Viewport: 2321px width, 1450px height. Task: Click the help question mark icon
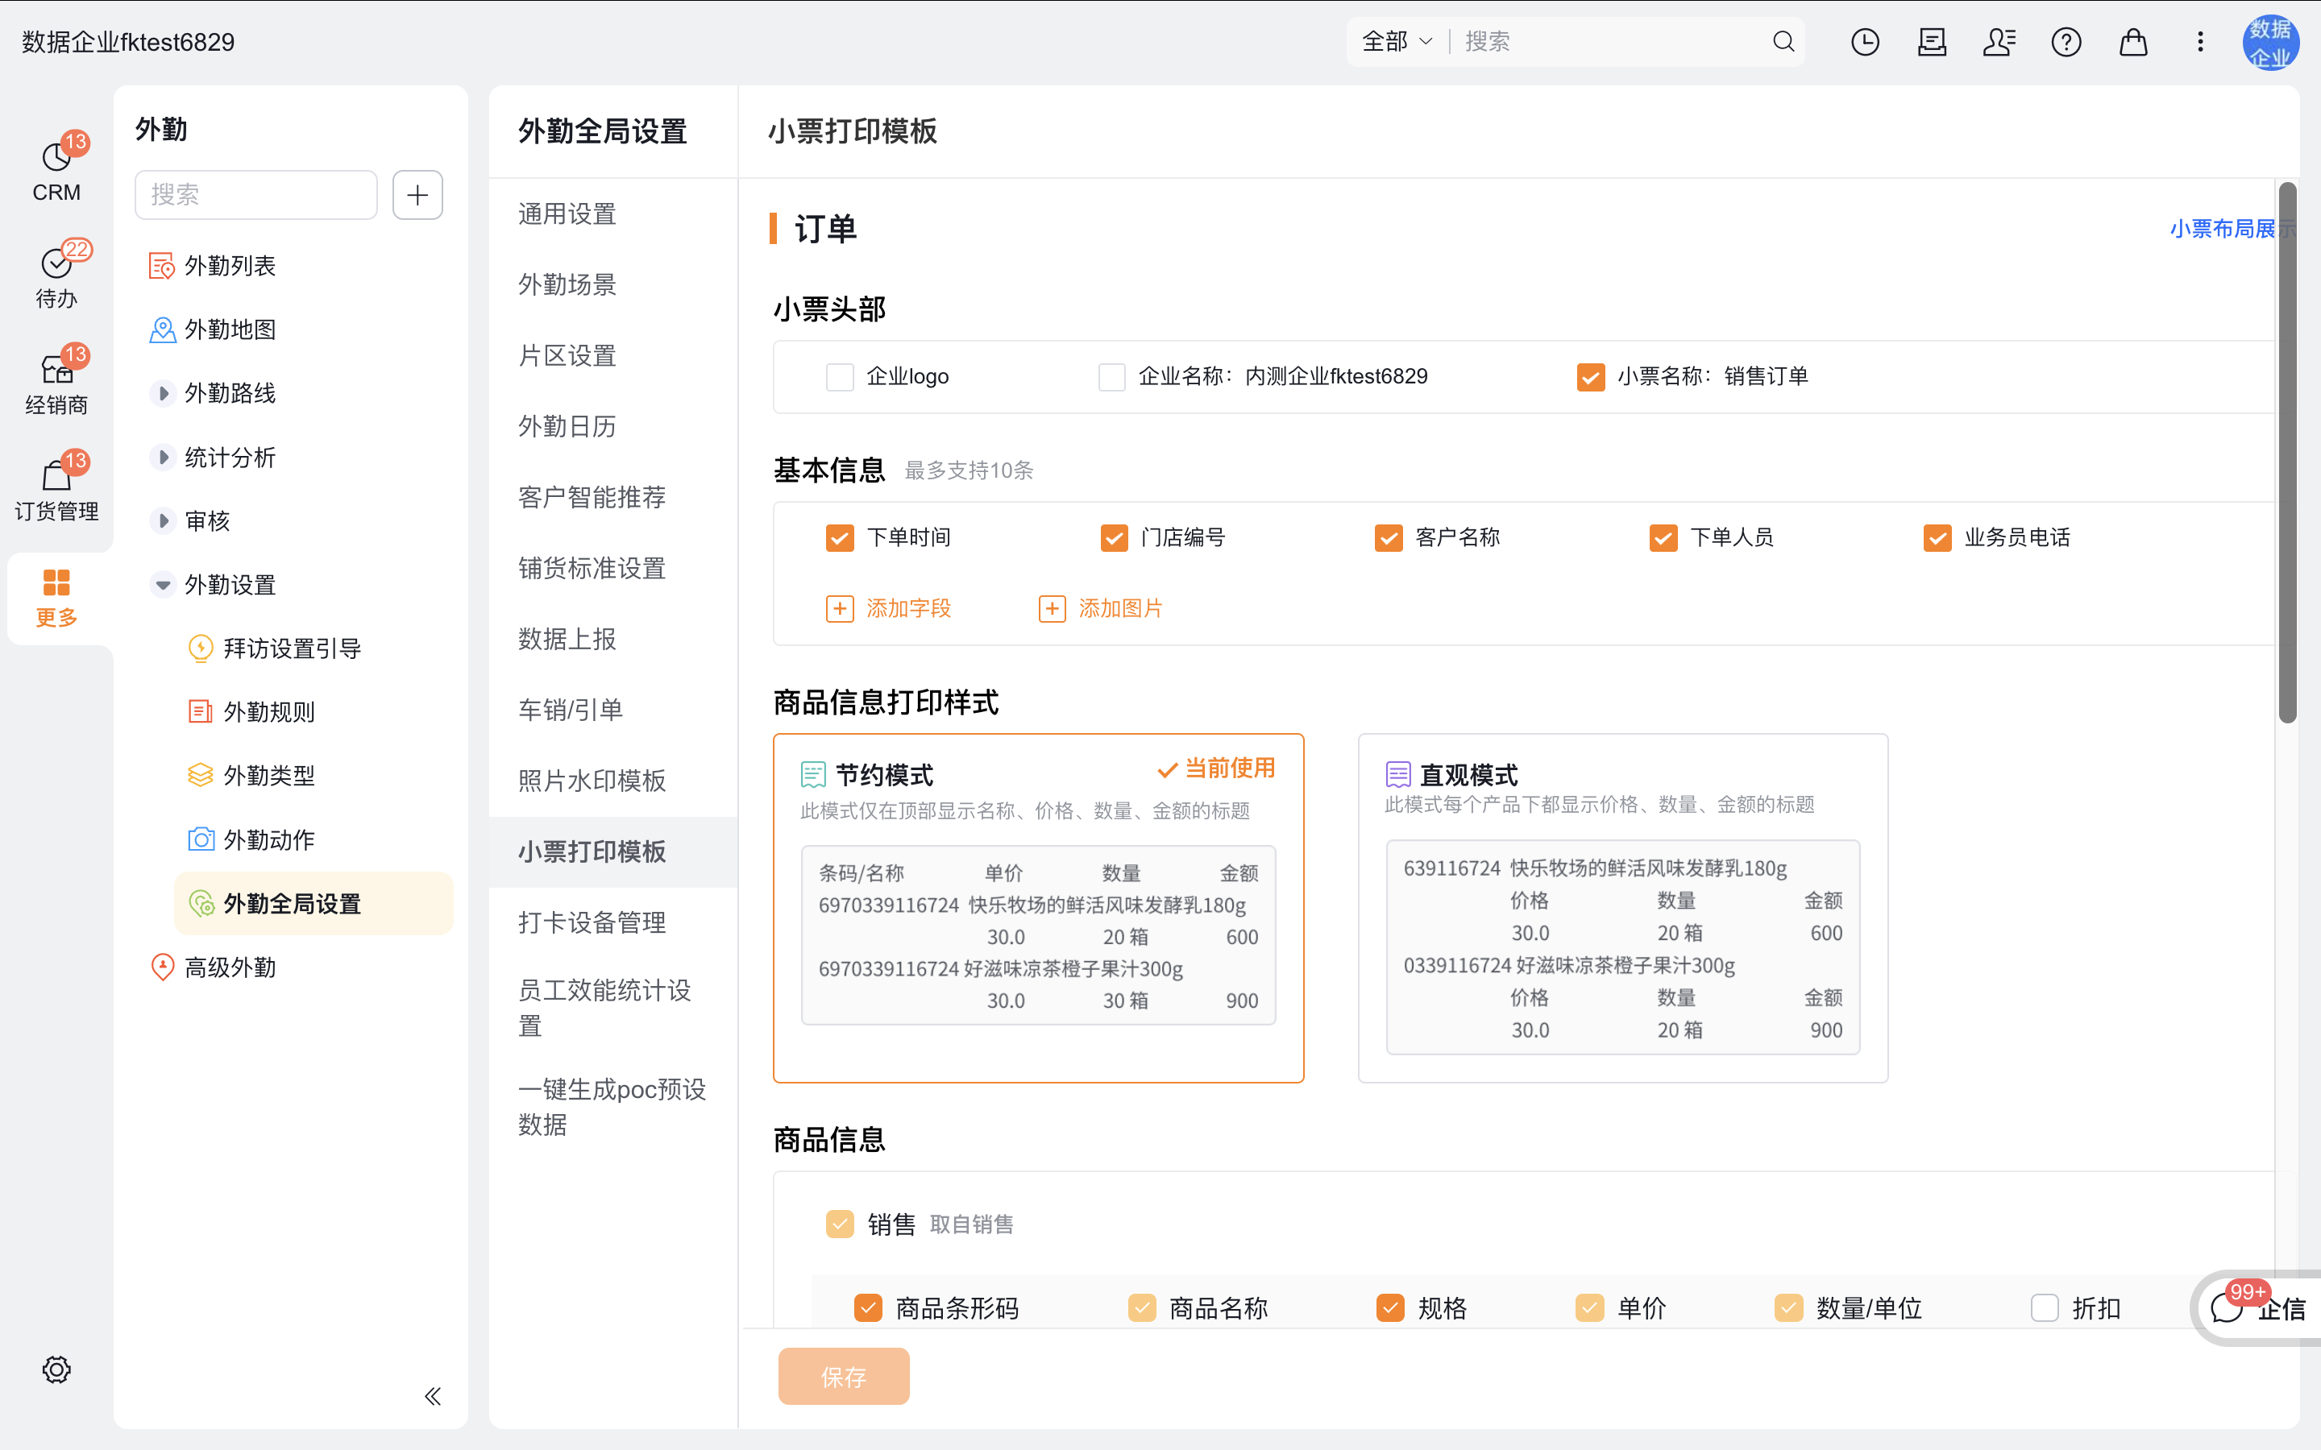click(2066, 41)
